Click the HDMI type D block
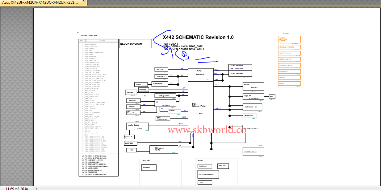 161,76
